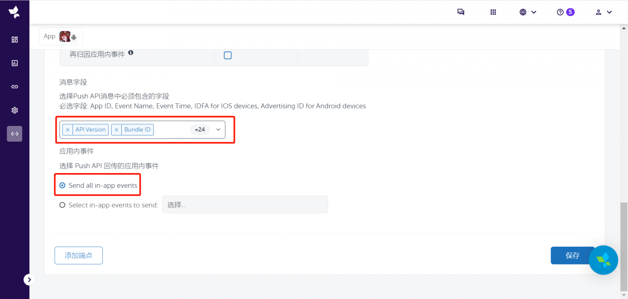Click the 应用内事件 section heading
This screenshot has width=628, height=299.
coord(77,151)
